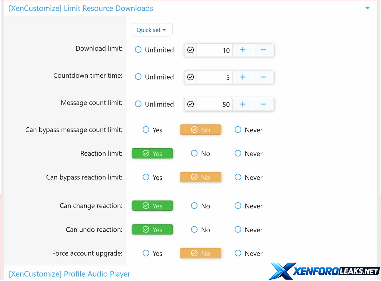This screenshot has width=381, height=281.
Task: Click the Message count limit number field
Action: (x=215, y=104)
